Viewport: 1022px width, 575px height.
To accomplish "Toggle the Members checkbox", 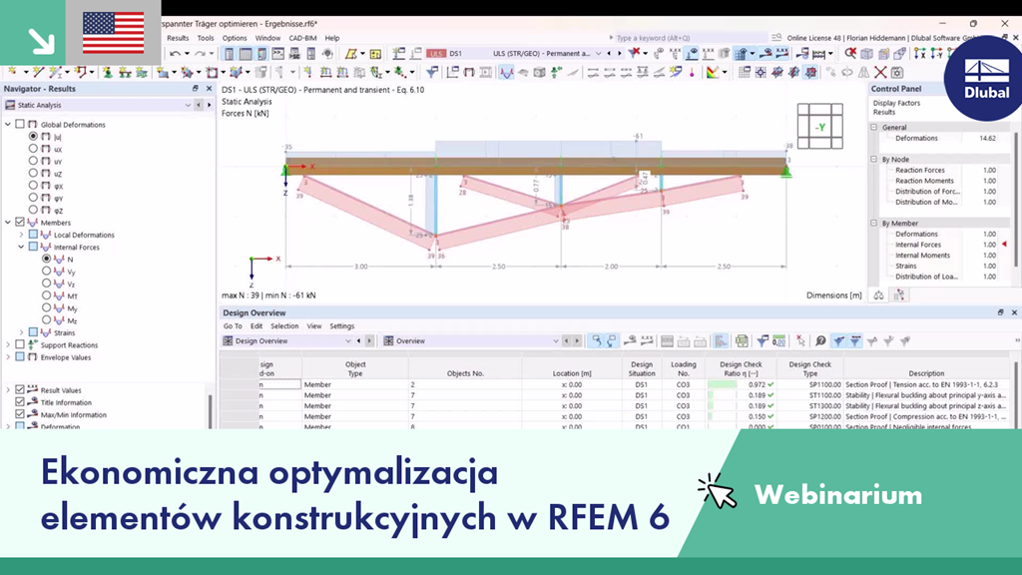I will pos(20,223).
